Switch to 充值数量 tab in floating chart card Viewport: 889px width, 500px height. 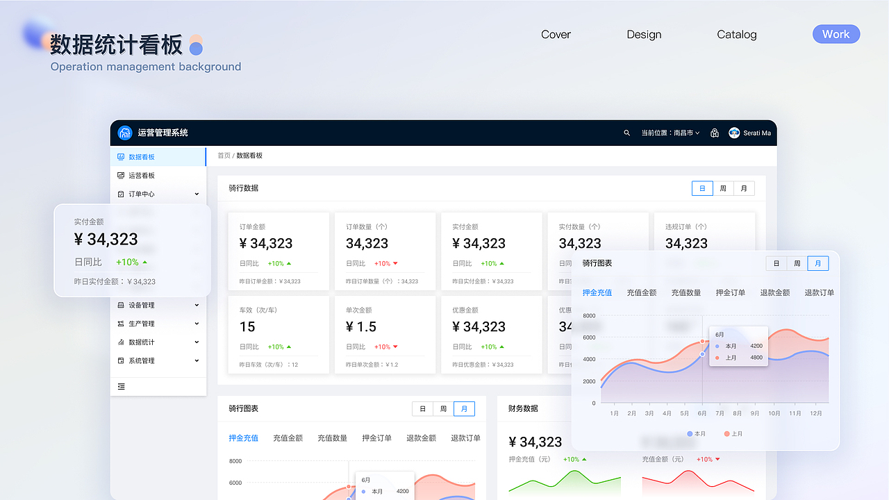(686, 293)
